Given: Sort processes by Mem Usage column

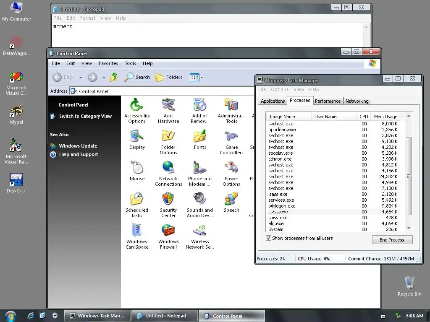Looking at the screenshot, I should click(385, 117).
